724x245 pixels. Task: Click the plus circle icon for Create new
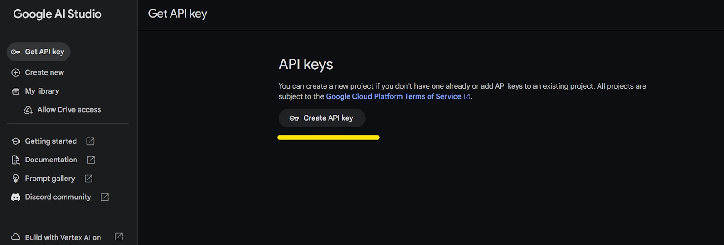[16, 72]
